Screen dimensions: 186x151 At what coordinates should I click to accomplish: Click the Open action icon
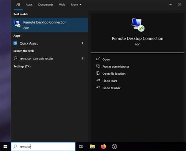coord(98,59)
